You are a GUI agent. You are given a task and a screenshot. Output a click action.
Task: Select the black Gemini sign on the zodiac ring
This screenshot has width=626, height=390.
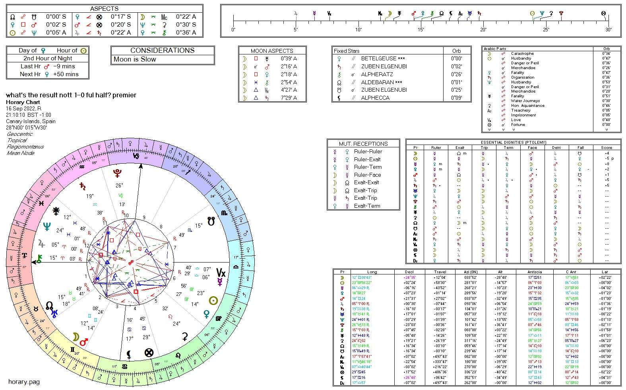click(x=72, y=349)
